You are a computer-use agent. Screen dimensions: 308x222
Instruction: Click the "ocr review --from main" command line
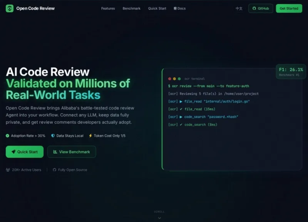tap(209, 86)
